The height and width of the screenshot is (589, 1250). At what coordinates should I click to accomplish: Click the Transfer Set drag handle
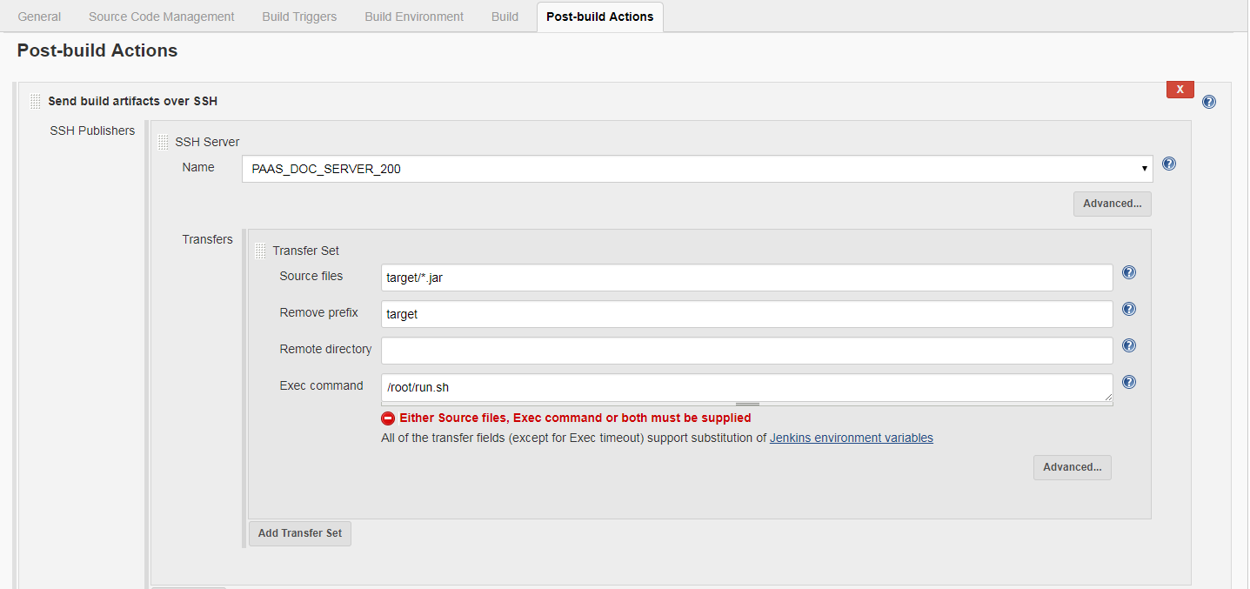(x=260, y=251)
